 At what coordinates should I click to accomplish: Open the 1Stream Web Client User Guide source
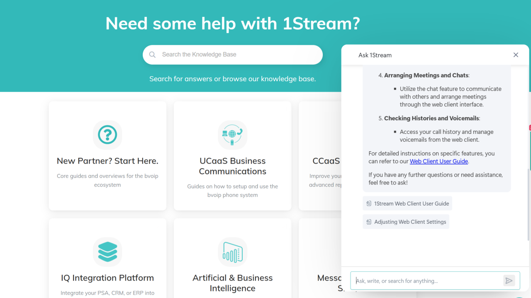[x=407, y=204]
